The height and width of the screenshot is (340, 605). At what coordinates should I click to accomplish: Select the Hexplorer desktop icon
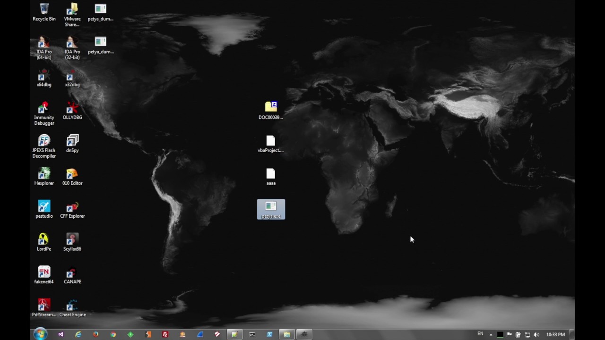(44, 177)
